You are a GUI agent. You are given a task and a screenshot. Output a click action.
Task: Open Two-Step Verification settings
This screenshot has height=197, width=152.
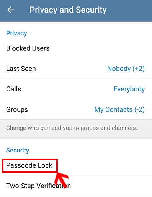tap(38, 186)
